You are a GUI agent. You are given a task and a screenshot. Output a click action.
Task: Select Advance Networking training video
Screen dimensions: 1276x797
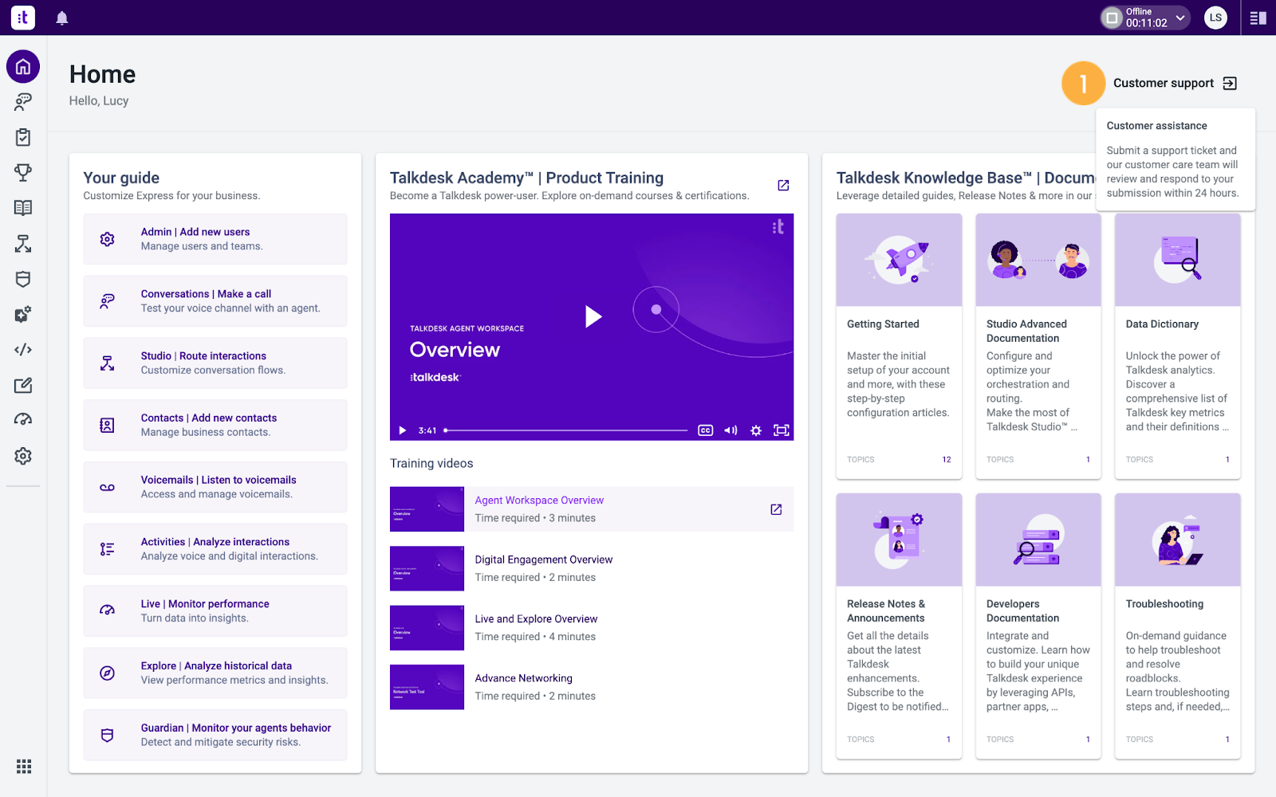click(x=592, y=687)
